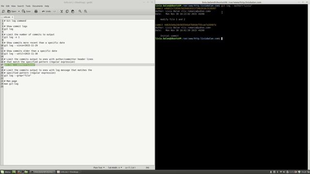
Task: Click "modify file 1 and 2" in terminal
Action: 172,19
